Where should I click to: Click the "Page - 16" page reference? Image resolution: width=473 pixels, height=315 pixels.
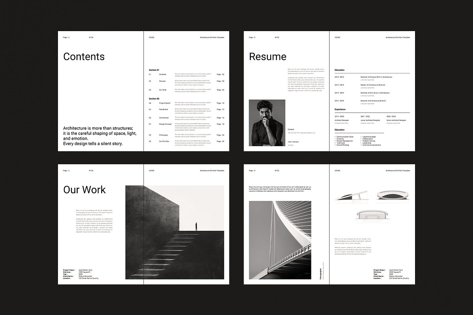[x=221, y=118]
